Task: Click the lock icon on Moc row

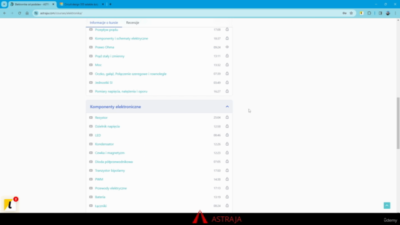Action: tap(227, 65)
